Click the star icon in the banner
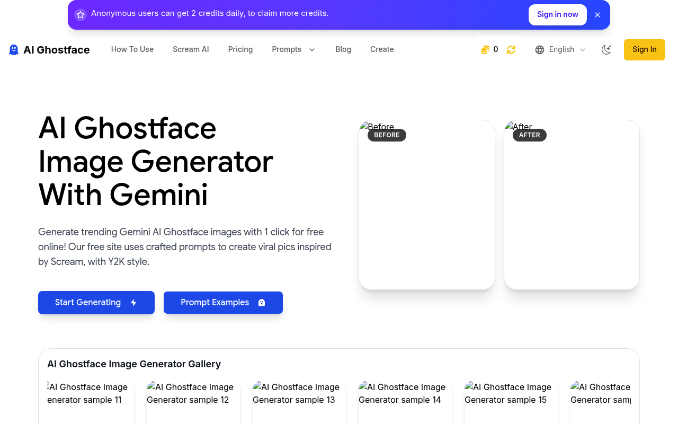Image resolution: width=678 pixels, height=424 pixels. pos(80,14)
